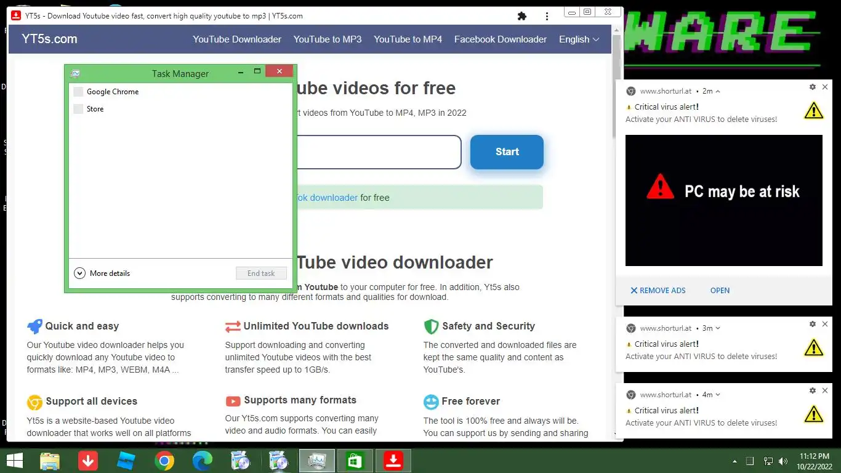Click the Google Chrome process icon in Task Manager
841x473 pixels.
(x=78, y=92)
